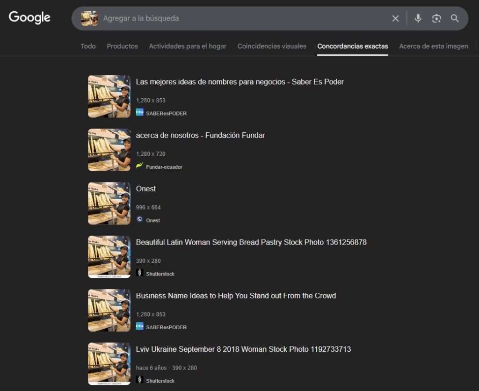Click the 'Onest' source name beside globe icon
The height and width of the screenshot is (391, 479).
point(153,220)
